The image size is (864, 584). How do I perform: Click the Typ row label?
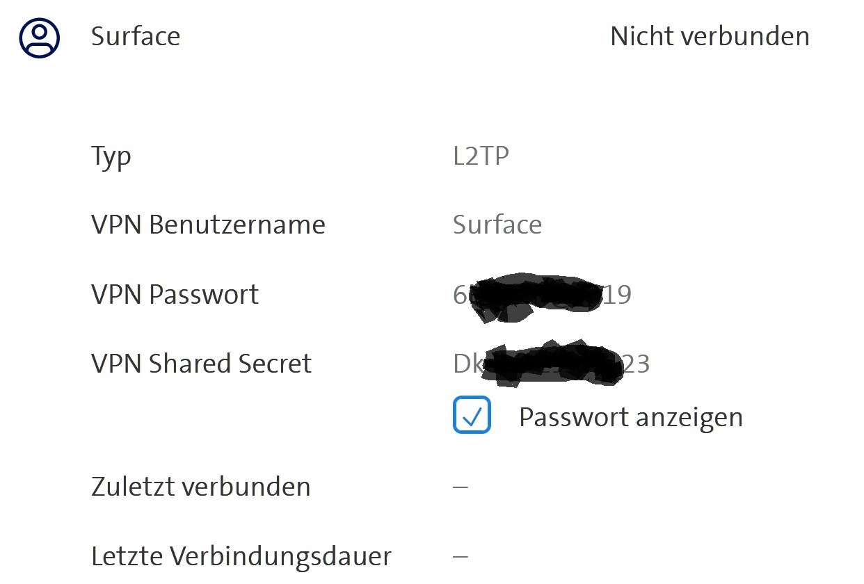pyautogui.click(x=111, y=156)
